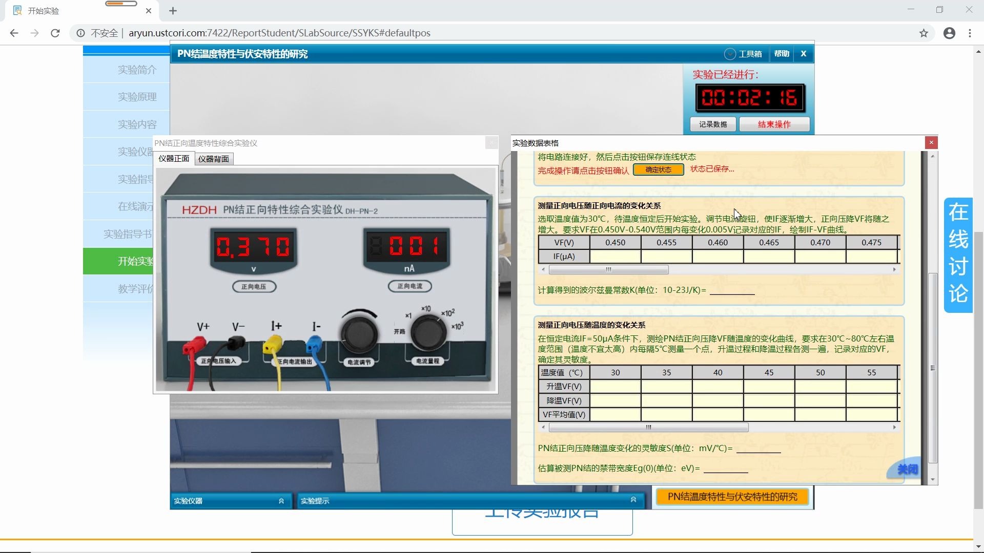
Task: Open 实验原理 in the sidebar menu
Action: point(137,97)
